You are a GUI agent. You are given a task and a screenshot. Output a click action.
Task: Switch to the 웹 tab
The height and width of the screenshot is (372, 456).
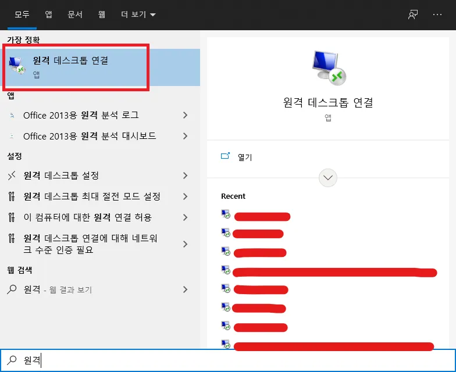[101, 14]
